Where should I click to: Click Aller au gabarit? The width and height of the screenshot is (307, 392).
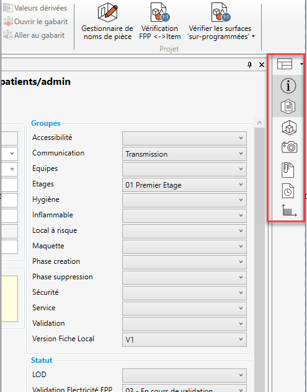click(34, 35)
